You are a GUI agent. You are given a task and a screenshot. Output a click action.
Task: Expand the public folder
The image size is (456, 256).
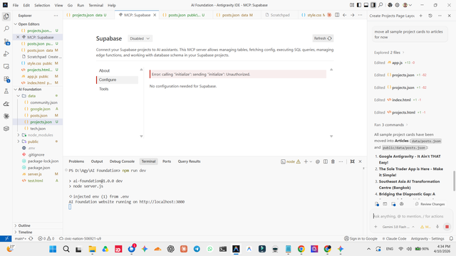tap(19, 142)
